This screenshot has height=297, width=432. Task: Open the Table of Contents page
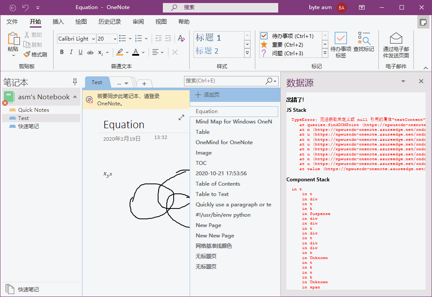218,183
